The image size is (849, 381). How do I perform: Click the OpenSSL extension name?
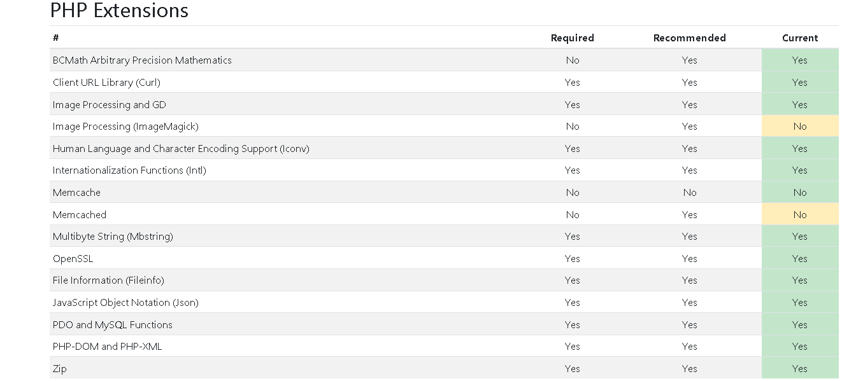click(x=73, y=259)
